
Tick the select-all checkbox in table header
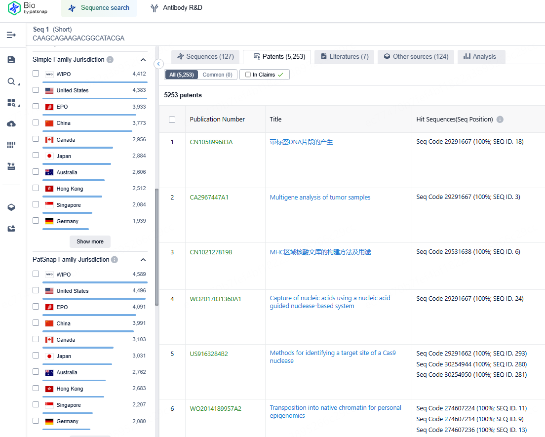(172, 119)
